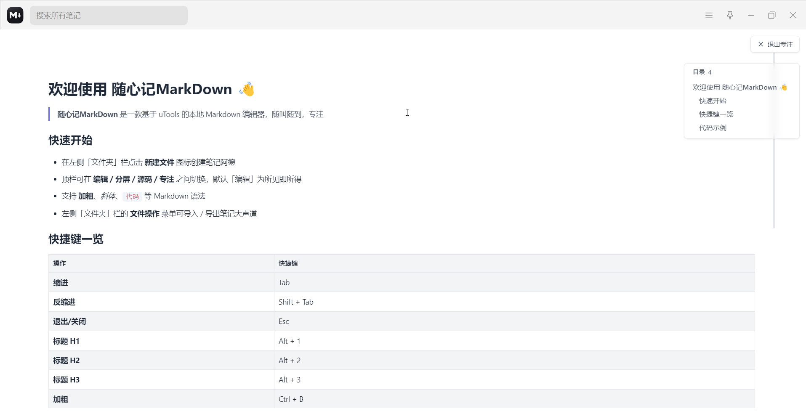
Task: Click the 目录 outline header
Action: pos(702,72)
